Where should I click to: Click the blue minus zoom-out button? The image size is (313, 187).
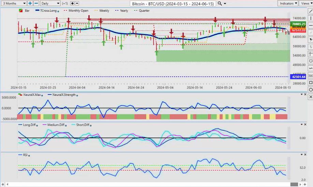[x=36, y=3]
